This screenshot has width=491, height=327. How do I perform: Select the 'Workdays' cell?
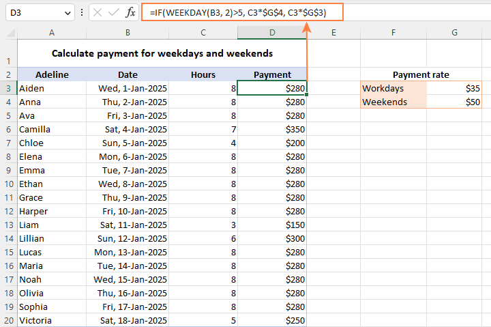[x=393, y=89]
